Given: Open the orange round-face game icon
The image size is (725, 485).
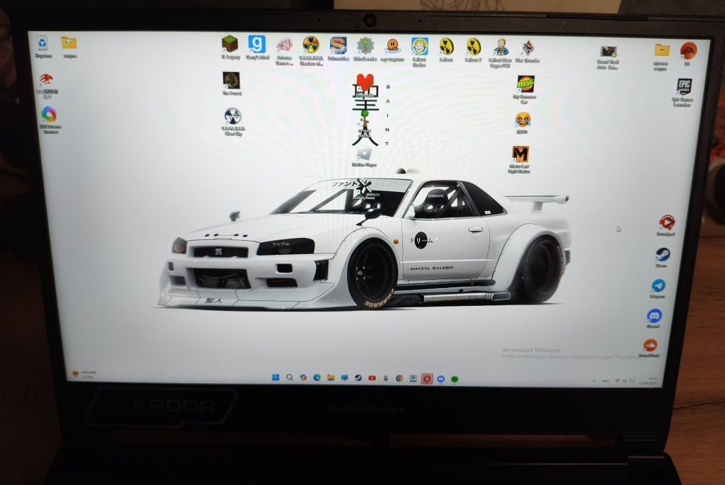Looking at the screenshot, I should coord(392,49).
